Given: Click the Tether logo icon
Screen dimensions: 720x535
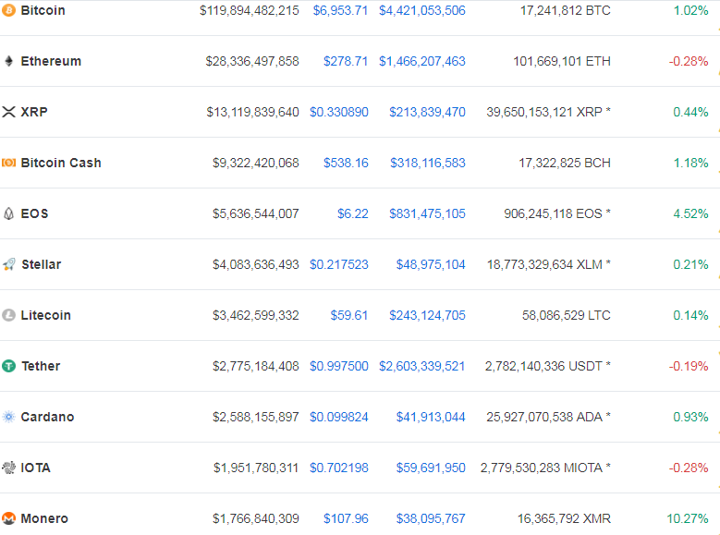Looking at the screenshot, I should (8, 366).
